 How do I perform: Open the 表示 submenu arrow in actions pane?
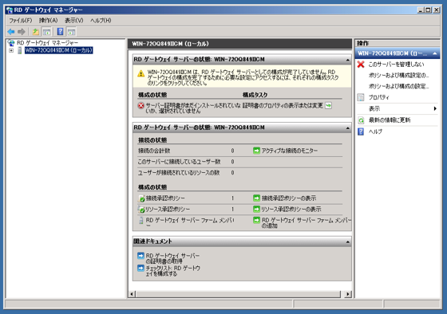(x=435, y=108)
